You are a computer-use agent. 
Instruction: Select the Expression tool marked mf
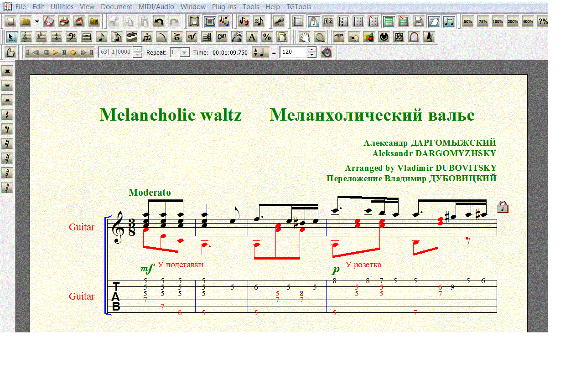point(192,37)
